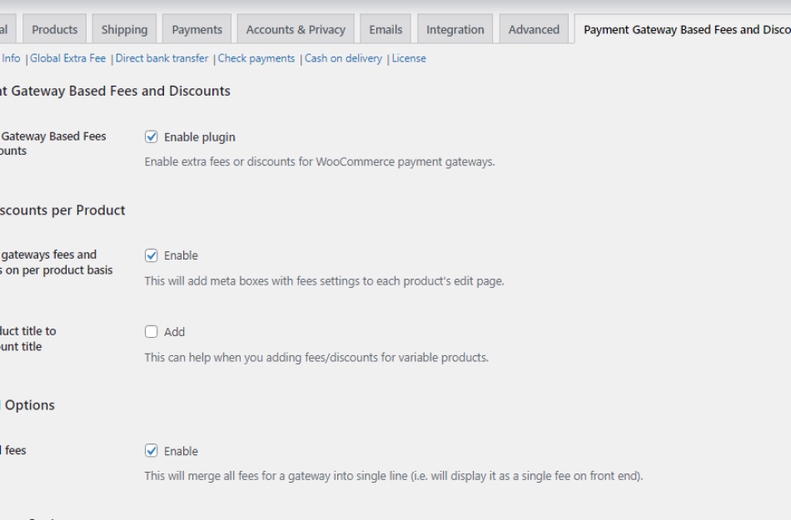
Task: Uncheck Enable for per product fees
Action: tap(151, 255)
